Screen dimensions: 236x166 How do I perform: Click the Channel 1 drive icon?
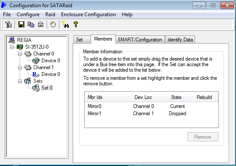(28, 67)
